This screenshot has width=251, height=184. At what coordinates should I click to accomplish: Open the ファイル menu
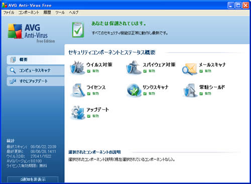9,13
